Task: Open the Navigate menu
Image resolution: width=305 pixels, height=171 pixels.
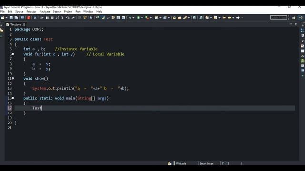Action: 45,12
